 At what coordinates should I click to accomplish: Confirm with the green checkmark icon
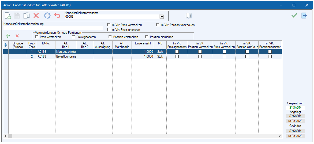(x=294, y=16)
